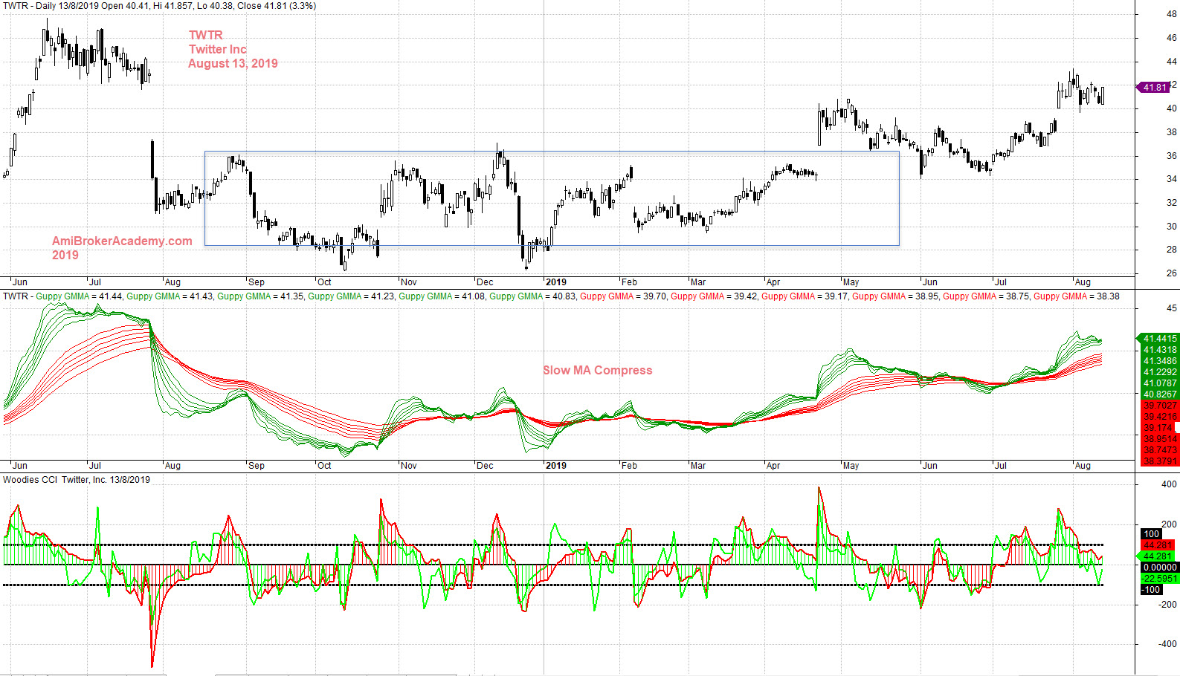The width and height of the screenshot is (1180, 676).
Task: Select the green 41.3486 GMMA value label
Action: [x=1158, y=361]
